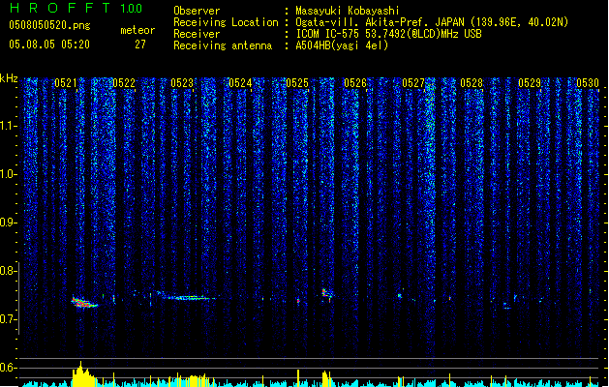This screenshot has height=387, width=609.
Task: Click the version number 1.0.0
Action: click(131, 8)
